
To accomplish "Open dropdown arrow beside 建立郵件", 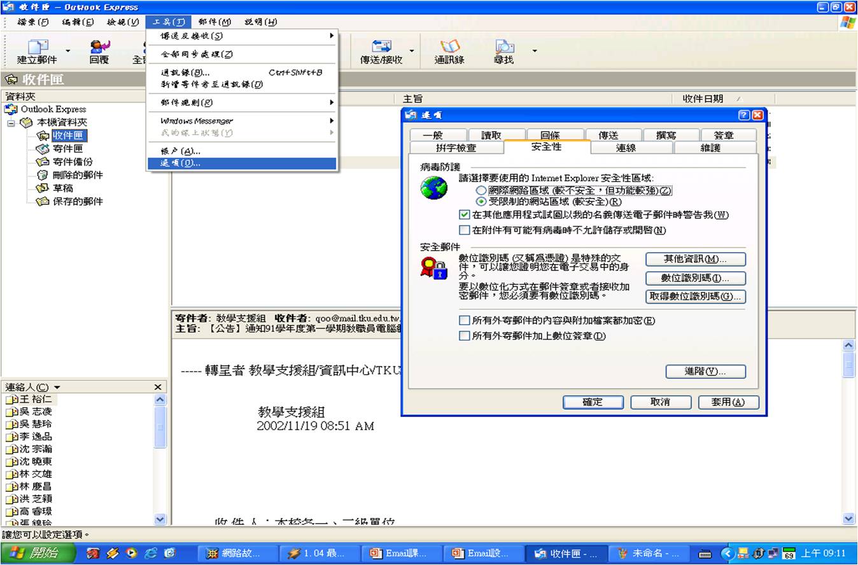I will 67,51.
